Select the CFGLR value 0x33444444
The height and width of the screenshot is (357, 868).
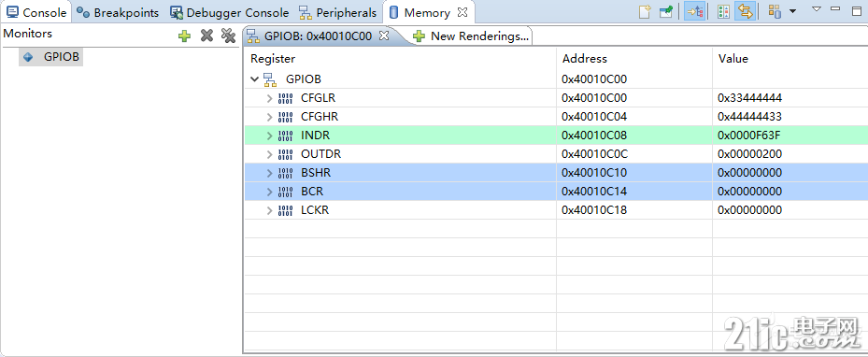(749, 98)
